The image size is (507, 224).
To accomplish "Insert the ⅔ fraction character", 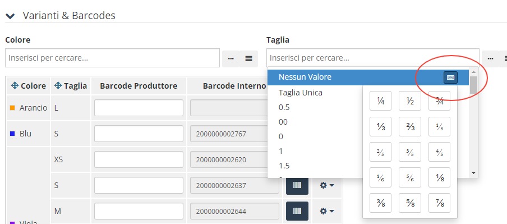I will point(410,126).
